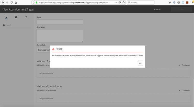This screenshot has height=107, width=194.
Task: Click the error message about Report Suites
Action: click(x=98, y=55)
